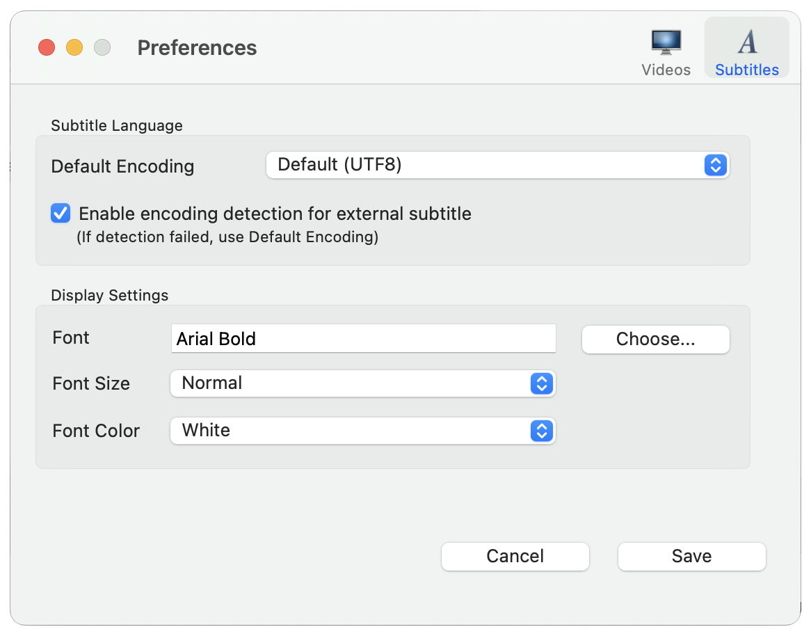The width and height of the screenshot is (811, 636).
Task: Switch to the Videos tab label
Action: click(666, 70)
